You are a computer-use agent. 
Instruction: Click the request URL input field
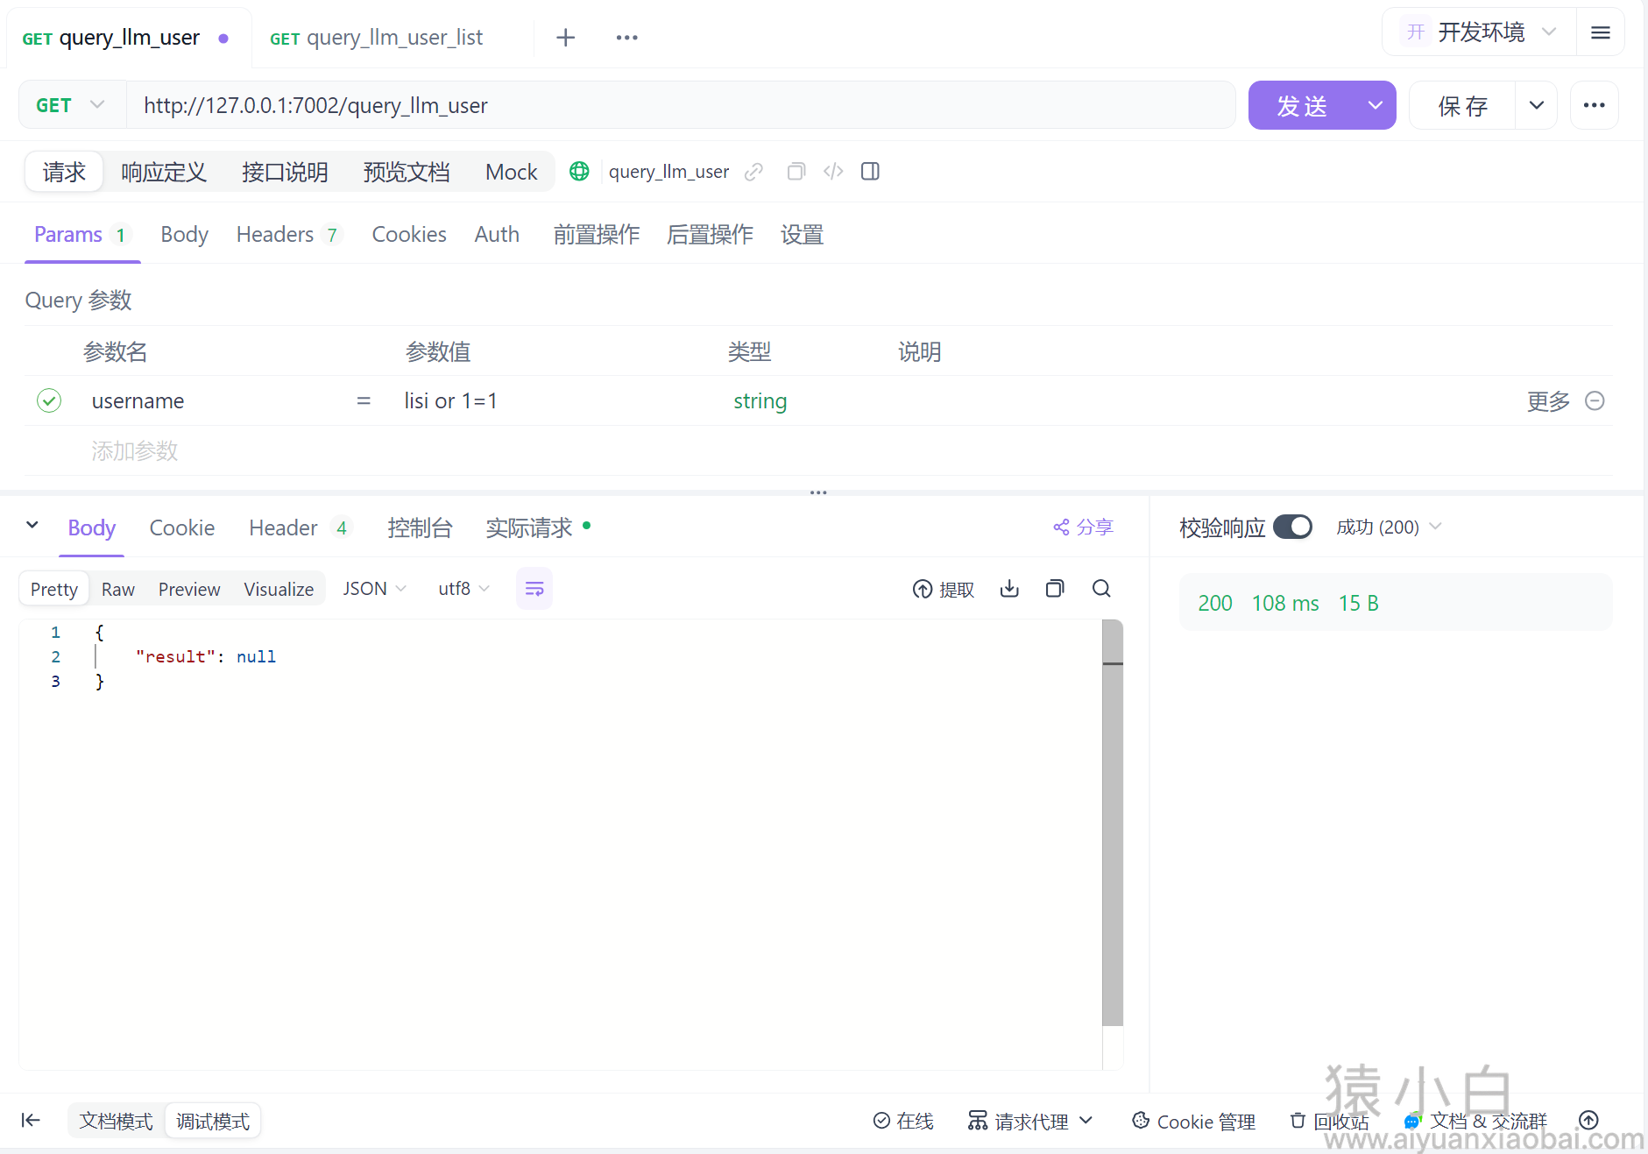click(x=680, y=106)
